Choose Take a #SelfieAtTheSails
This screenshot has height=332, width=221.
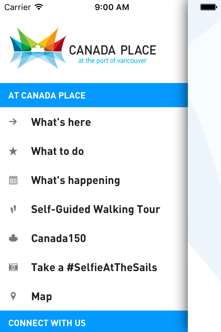94,267
